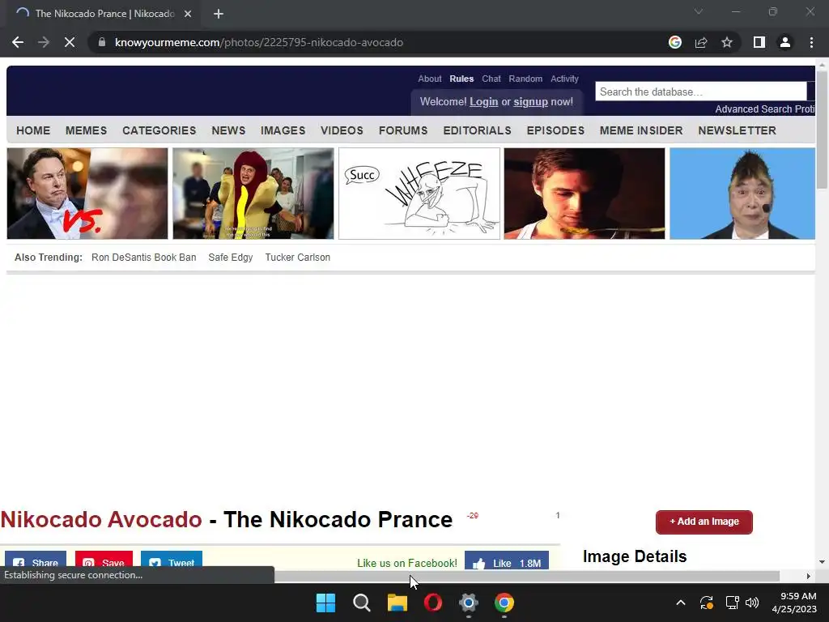Viewport: 829px width, 622px height.
Task: Switch to Chrome on taskbar
Action: click(x=504, y=603)
